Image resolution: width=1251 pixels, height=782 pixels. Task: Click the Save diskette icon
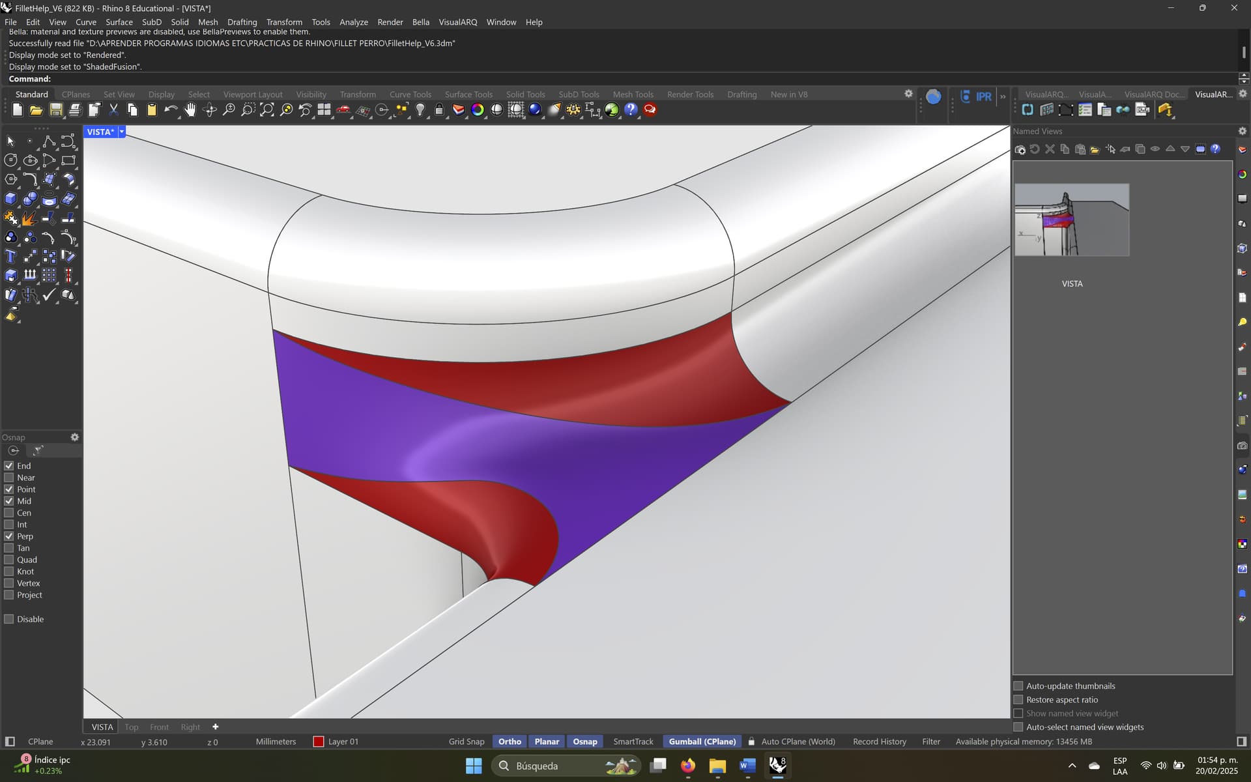click(x=56, y=110)
